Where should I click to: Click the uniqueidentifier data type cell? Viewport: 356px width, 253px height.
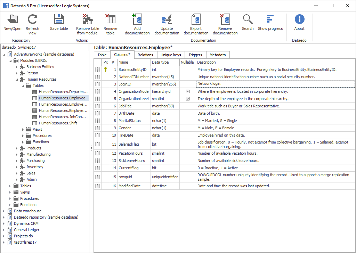165,177
